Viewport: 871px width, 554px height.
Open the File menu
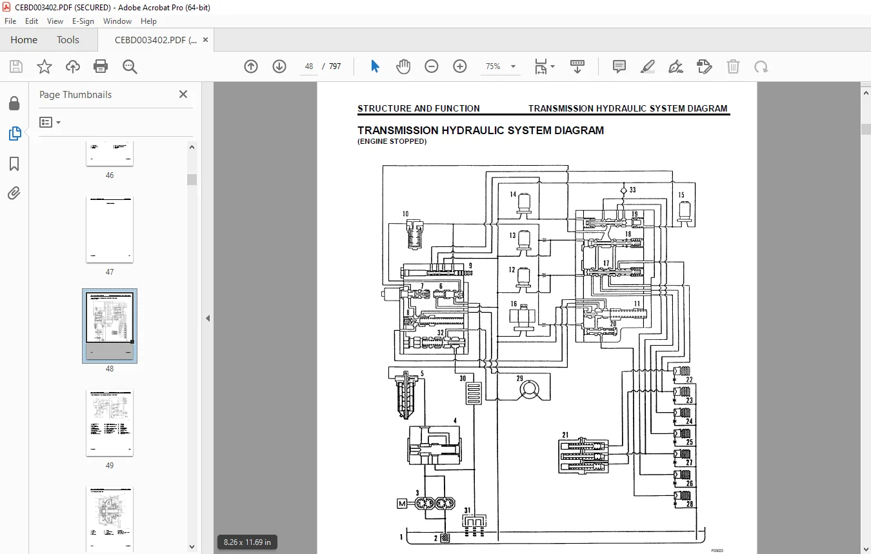pos(10,21)
